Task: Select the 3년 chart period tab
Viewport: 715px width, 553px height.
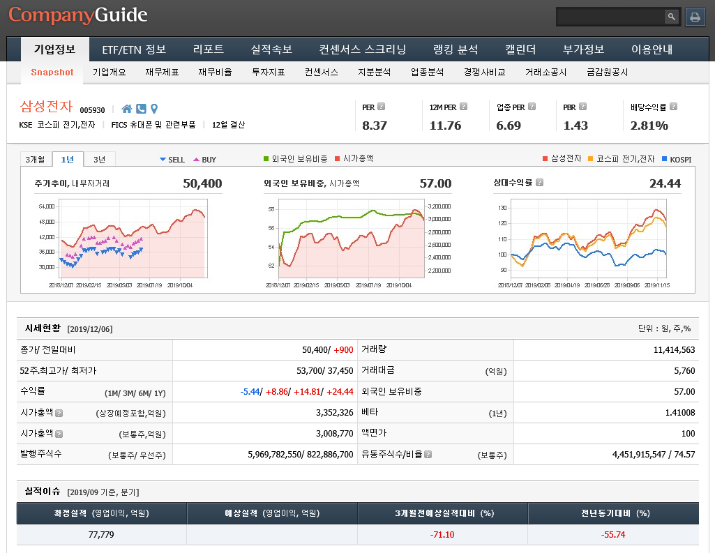Action: [x=100, y=159]
